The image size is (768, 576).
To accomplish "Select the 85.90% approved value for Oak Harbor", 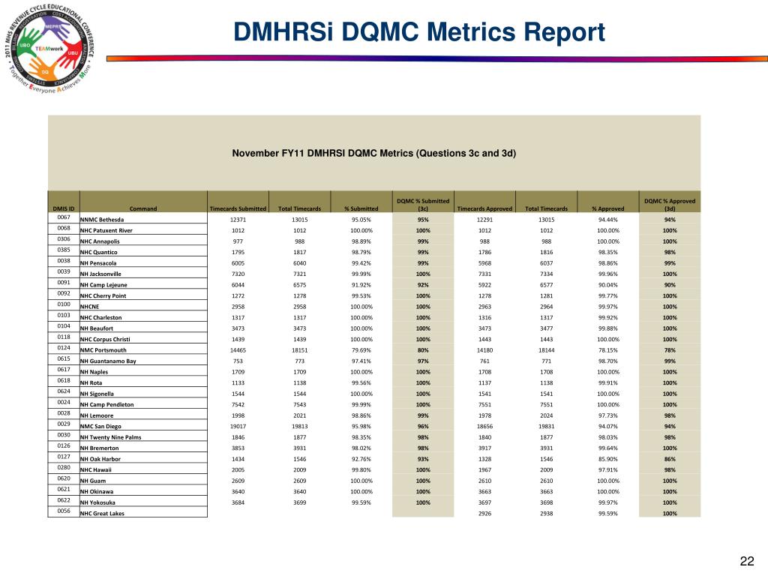I will 608,459.
